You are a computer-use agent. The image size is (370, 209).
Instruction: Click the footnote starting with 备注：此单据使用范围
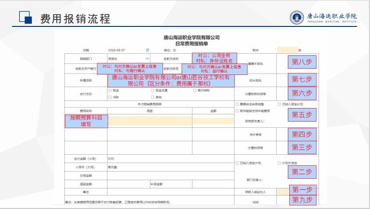tap(118, 202)
